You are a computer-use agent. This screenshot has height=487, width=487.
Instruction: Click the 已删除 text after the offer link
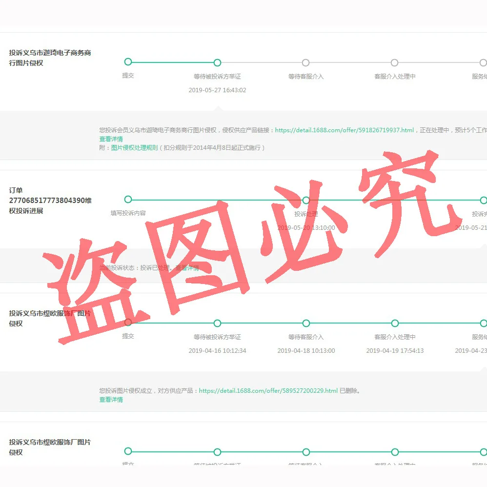click(x=350, y=391)
